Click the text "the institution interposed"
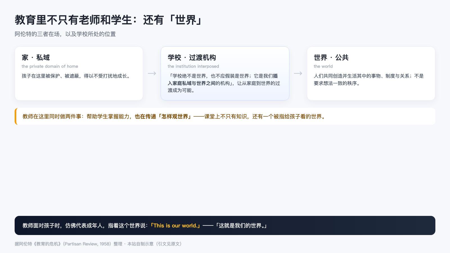This screenshot has height=253, width=450. (193, 66)
